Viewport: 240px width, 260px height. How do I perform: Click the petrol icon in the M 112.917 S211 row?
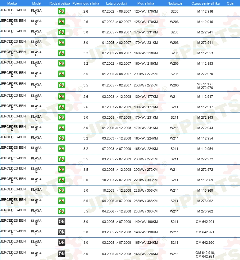point(62,107)
